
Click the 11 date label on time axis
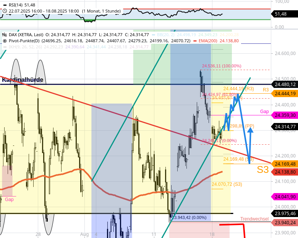154,235
